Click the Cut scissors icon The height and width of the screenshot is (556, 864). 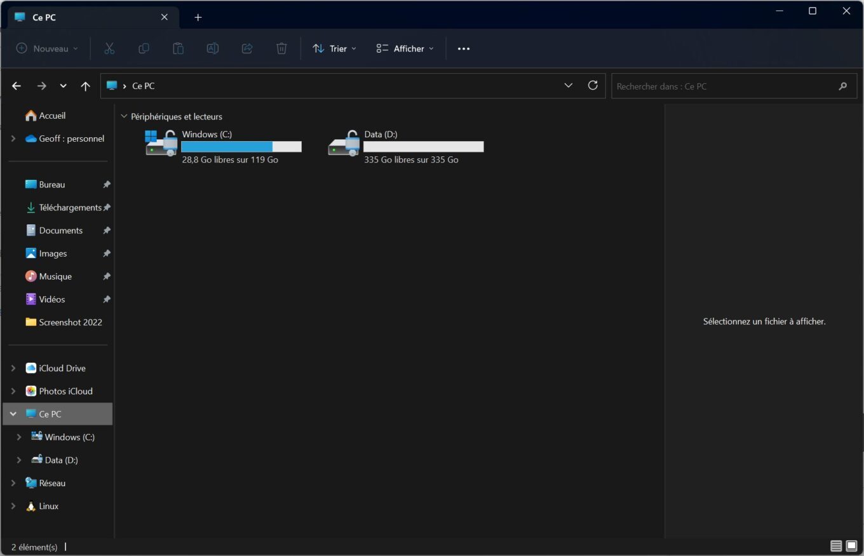(x=109, y=48)
